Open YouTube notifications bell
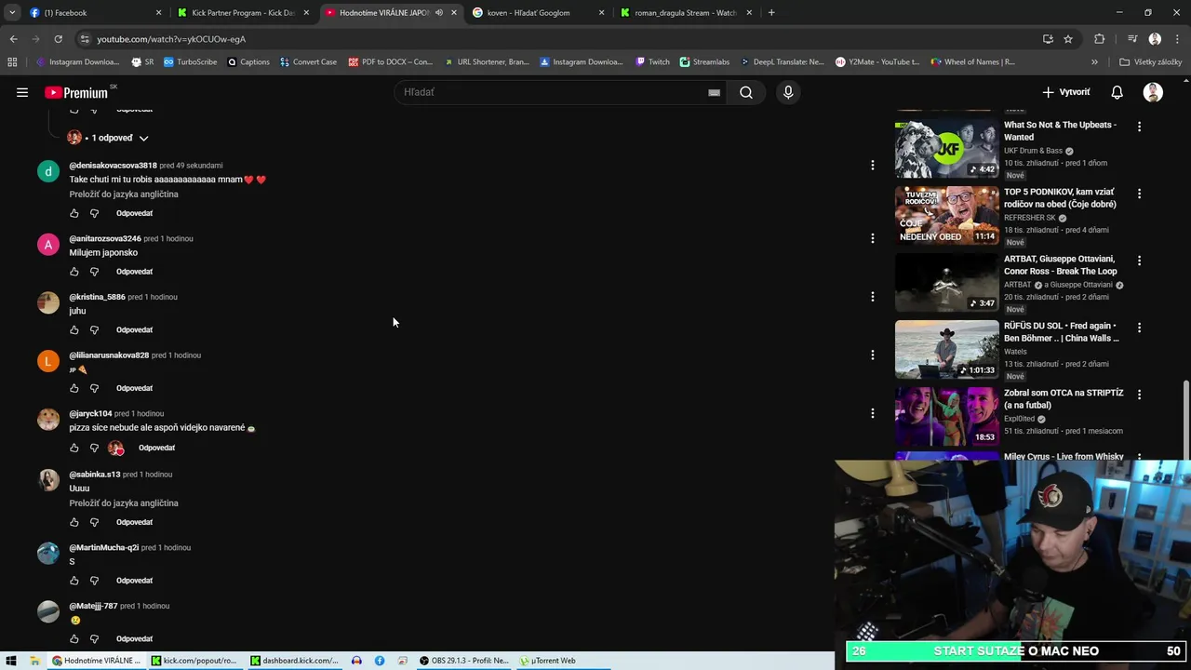Screen dimensions: 1191x670 (1117, 92)
